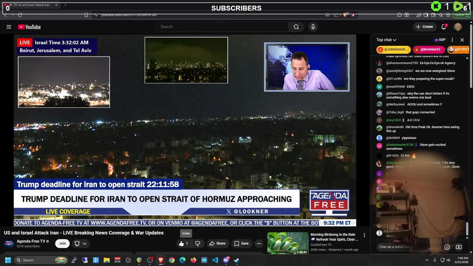Go to YouTube home via logo
Viewport: 473px width, 266px height.
click(29, 27)
